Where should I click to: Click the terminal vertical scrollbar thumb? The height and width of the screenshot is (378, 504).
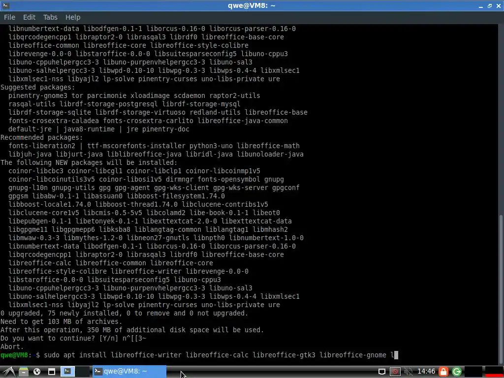pos(501,288)
